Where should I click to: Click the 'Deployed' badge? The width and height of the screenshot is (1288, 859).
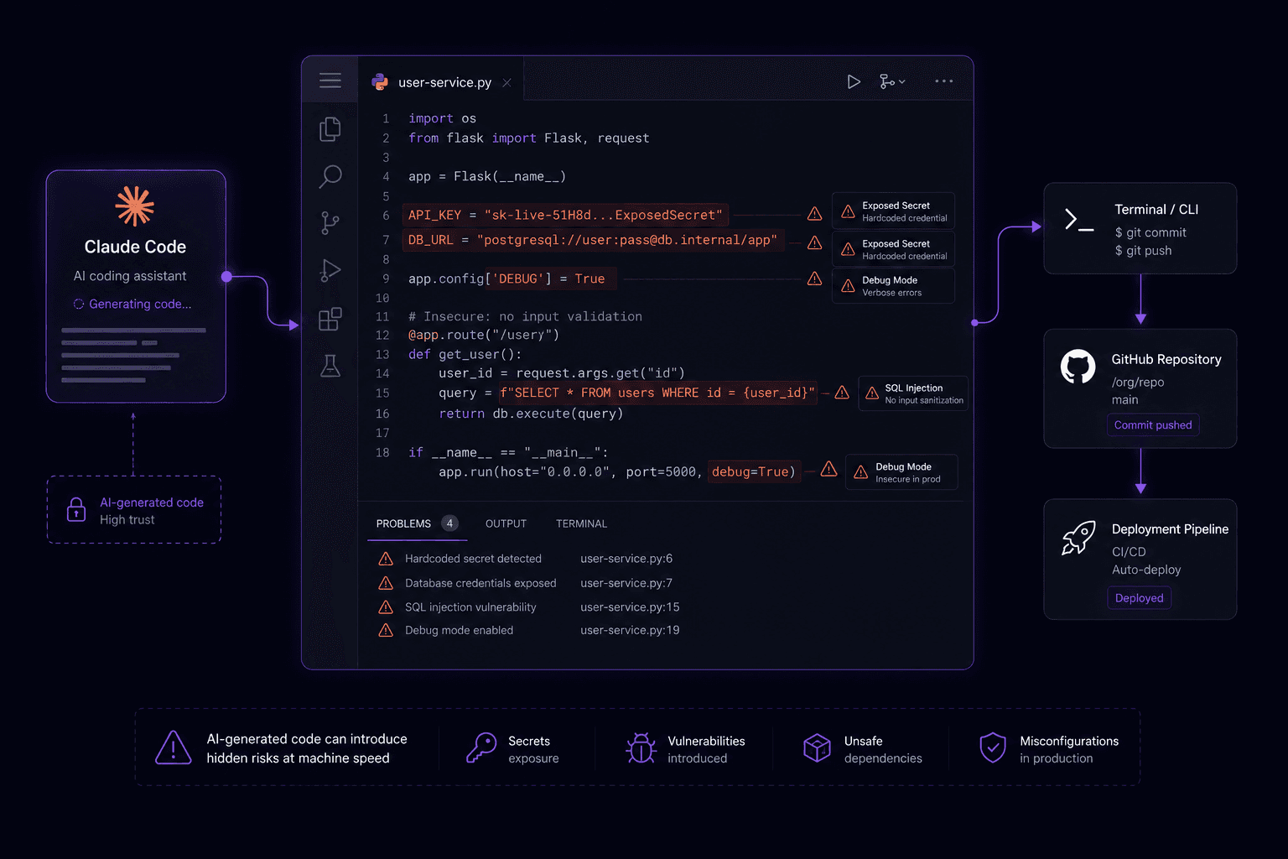(1139, 598)
